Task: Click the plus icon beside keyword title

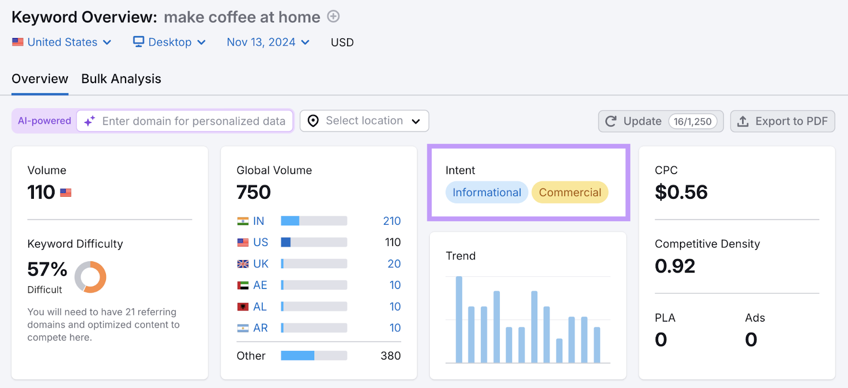Action: coord(333,16)
